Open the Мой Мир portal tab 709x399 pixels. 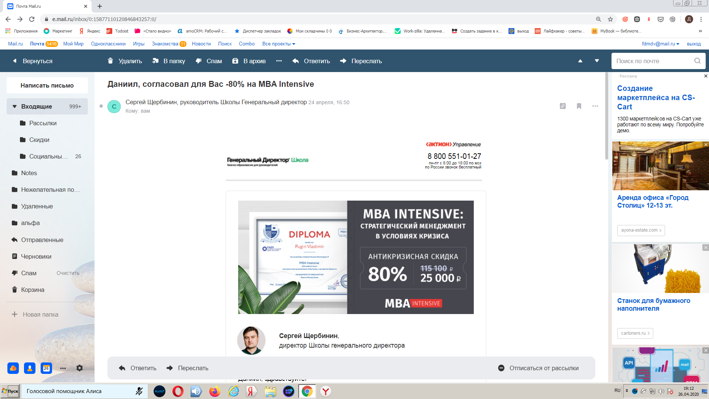pyautogui.click(x=73, y=44)
